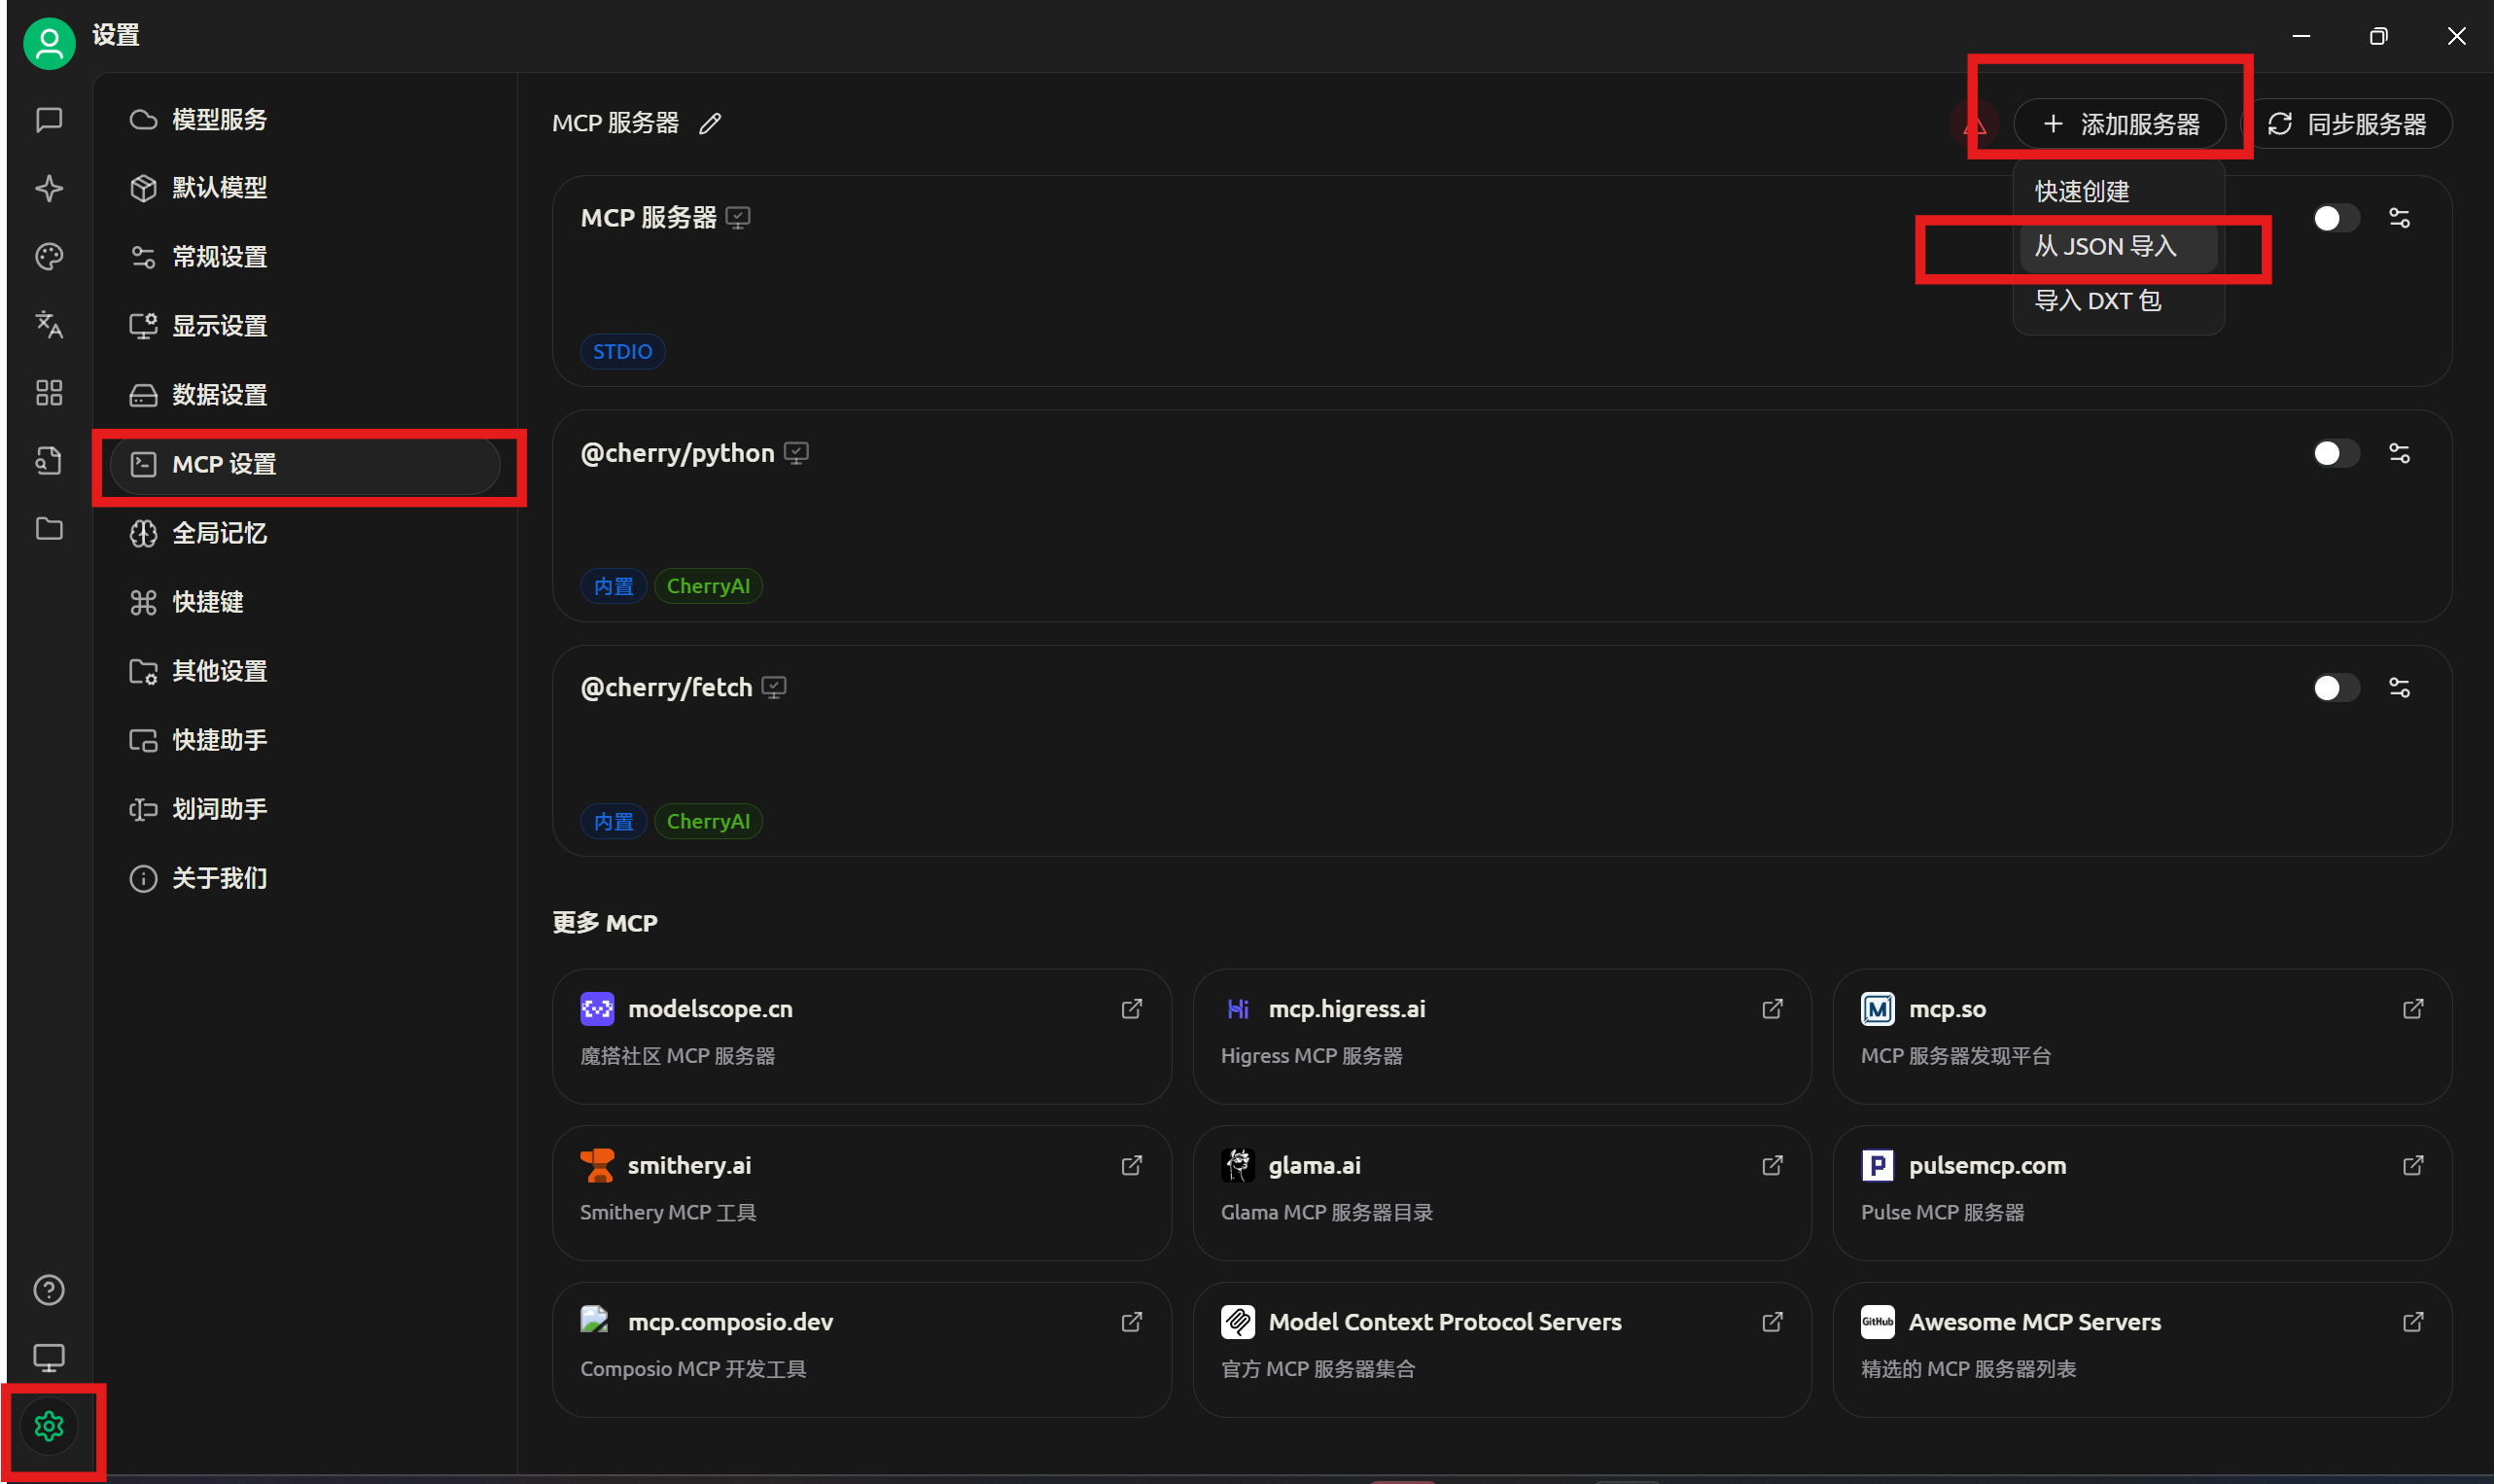Open the 全局记忆 settings section
Viewport: 2494px width, 1484px height.
coord(220,533)
